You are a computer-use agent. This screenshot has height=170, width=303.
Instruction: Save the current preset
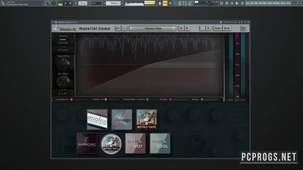pyautogui.click(x=226, y=28)
